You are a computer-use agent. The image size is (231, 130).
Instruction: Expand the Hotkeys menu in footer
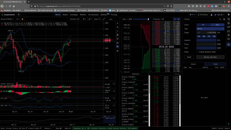(48, 128)
